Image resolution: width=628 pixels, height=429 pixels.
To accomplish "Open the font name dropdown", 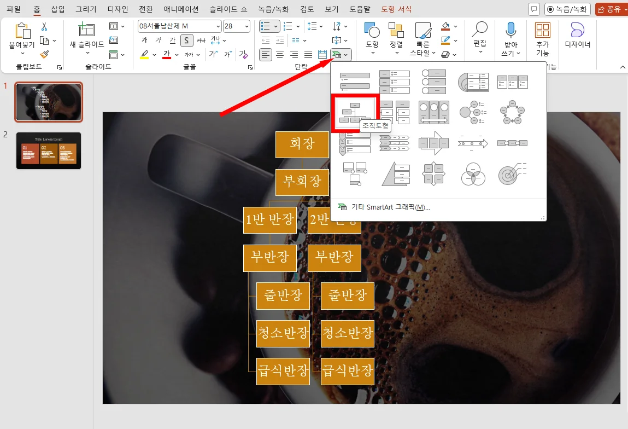I will click(x=218, y=26).
